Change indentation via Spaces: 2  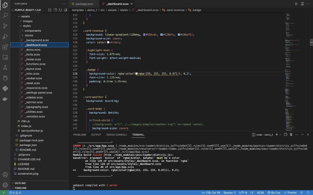point(229,193)
